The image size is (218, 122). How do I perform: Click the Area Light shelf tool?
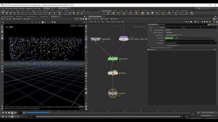click(118, 13)
